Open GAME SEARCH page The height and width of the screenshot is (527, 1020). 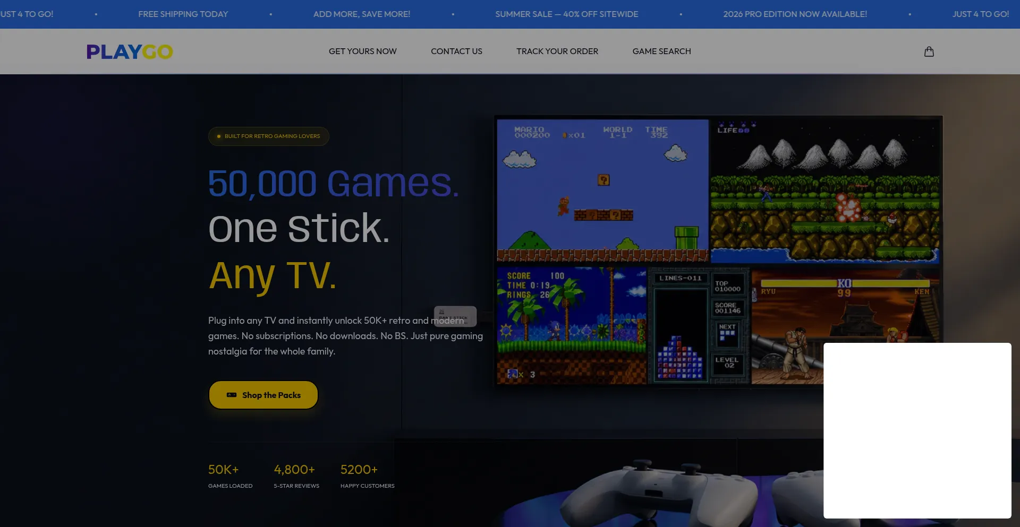(x=661, y=51)
